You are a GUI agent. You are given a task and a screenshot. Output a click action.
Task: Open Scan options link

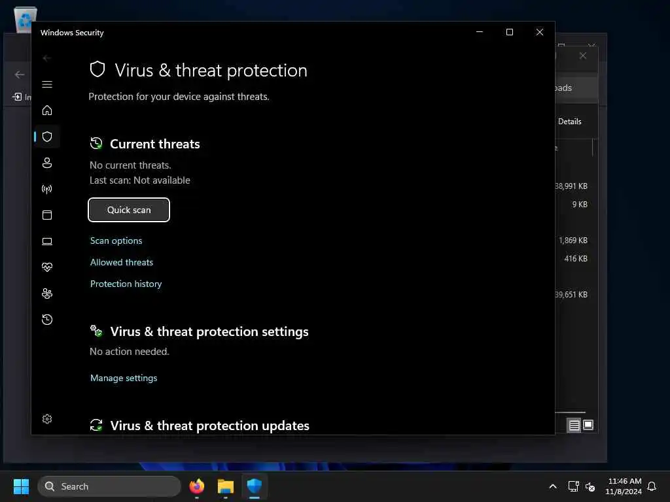(116, 241)
